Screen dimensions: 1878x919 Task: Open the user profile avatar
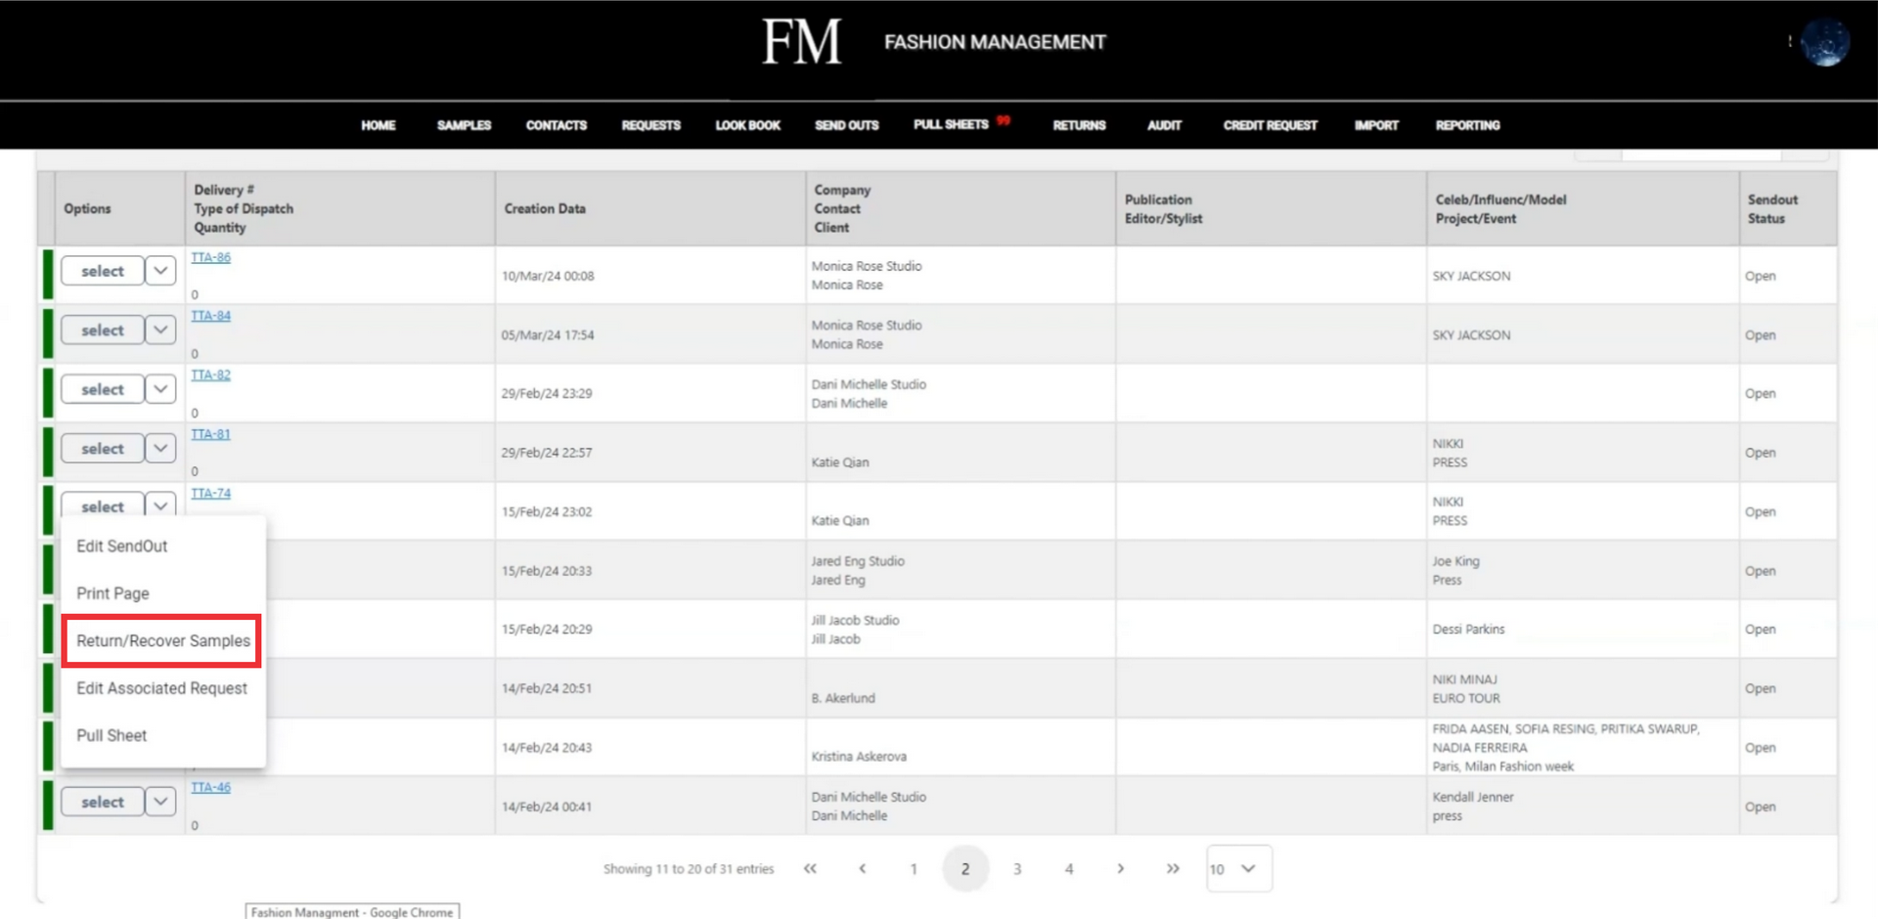pyautogui.click(x=1825, y=42)
